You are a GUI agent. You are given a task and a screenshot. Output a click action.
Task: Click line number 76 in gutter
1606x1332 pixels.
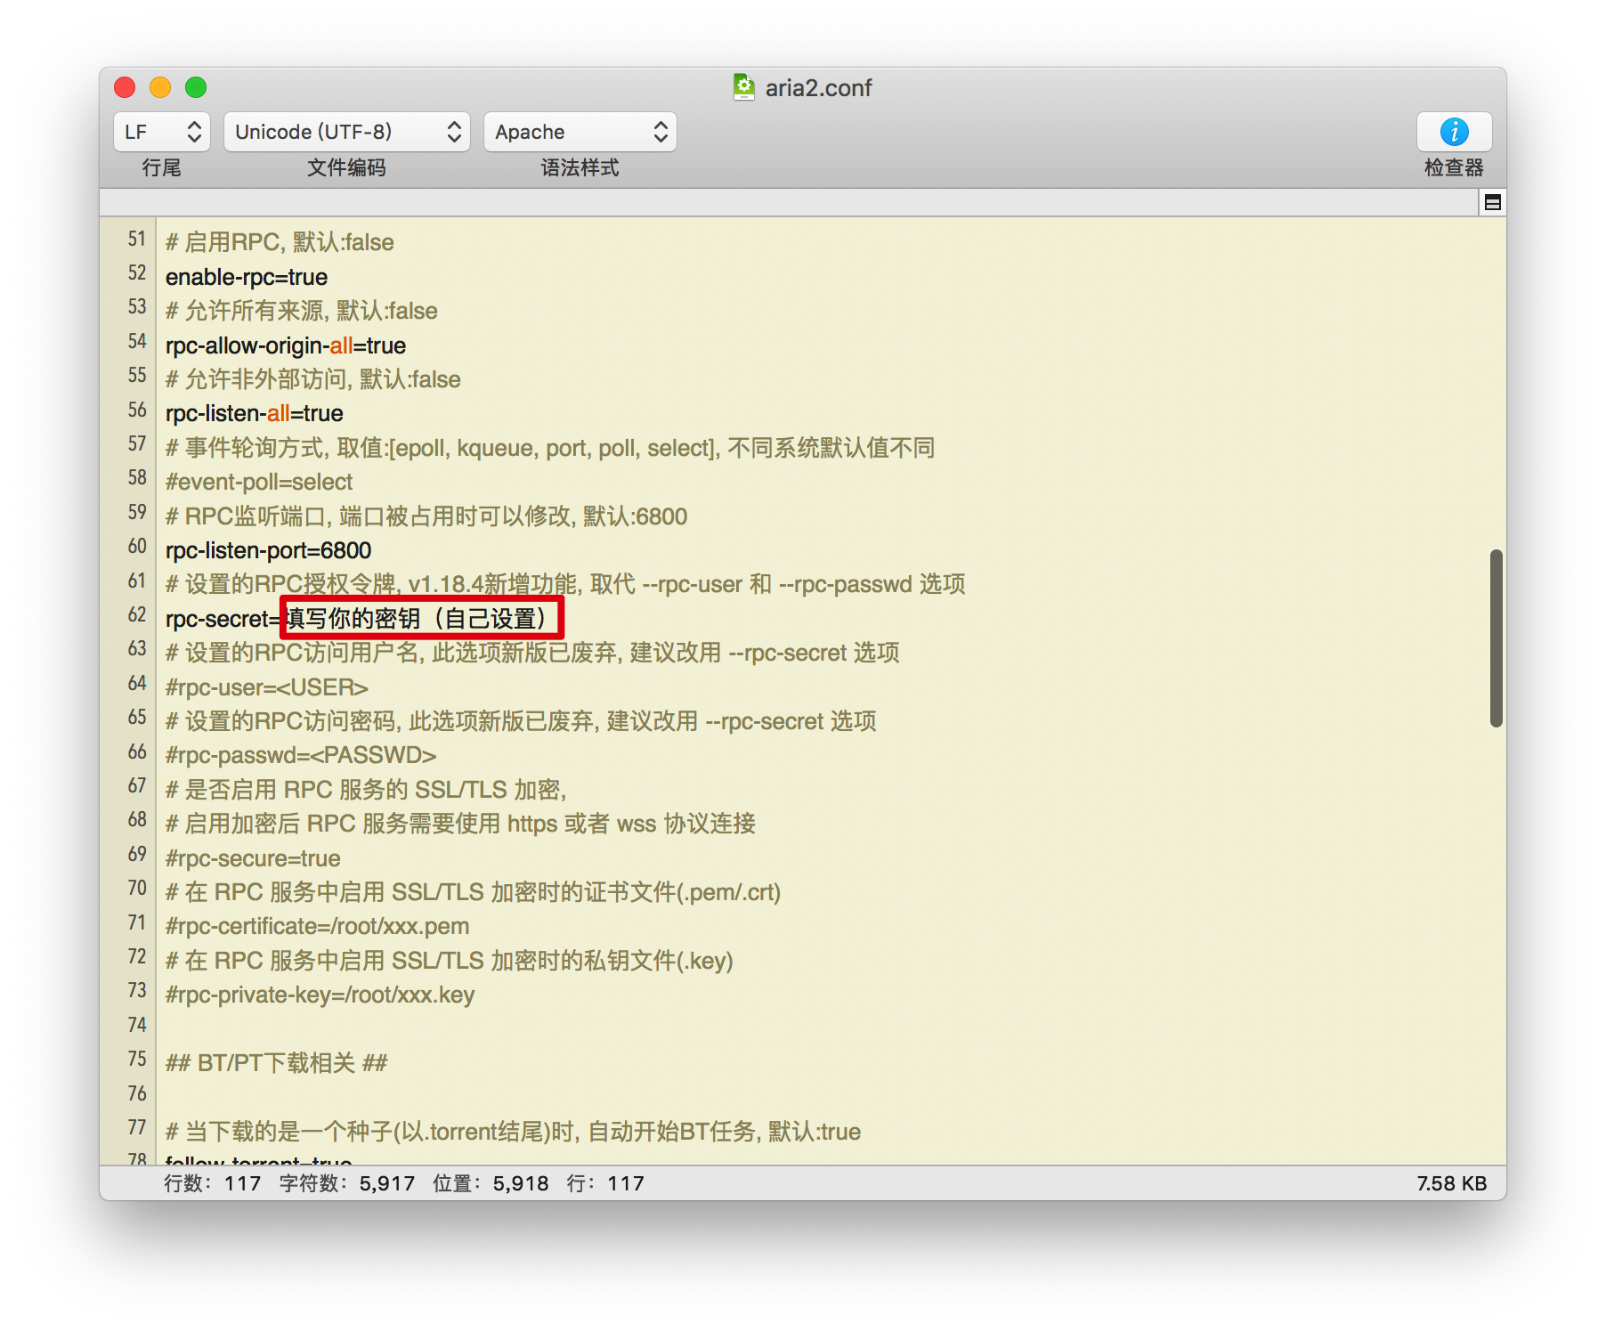click(136, 1093)
